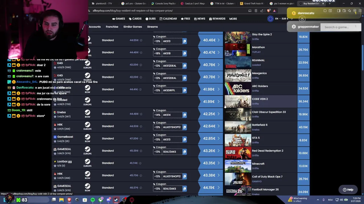Show info icon next to 47.20€ price
This screenshot has width=364, height=204.
click(141, 139)
